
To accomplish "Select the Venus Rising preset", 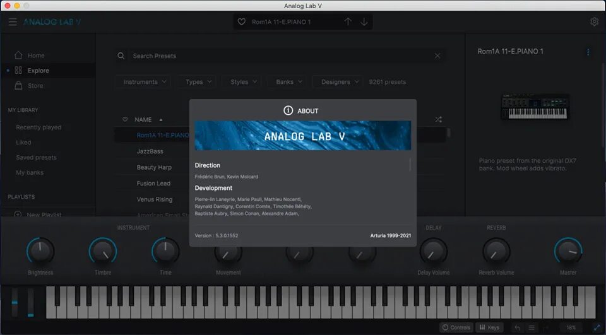I will (154, 199).
